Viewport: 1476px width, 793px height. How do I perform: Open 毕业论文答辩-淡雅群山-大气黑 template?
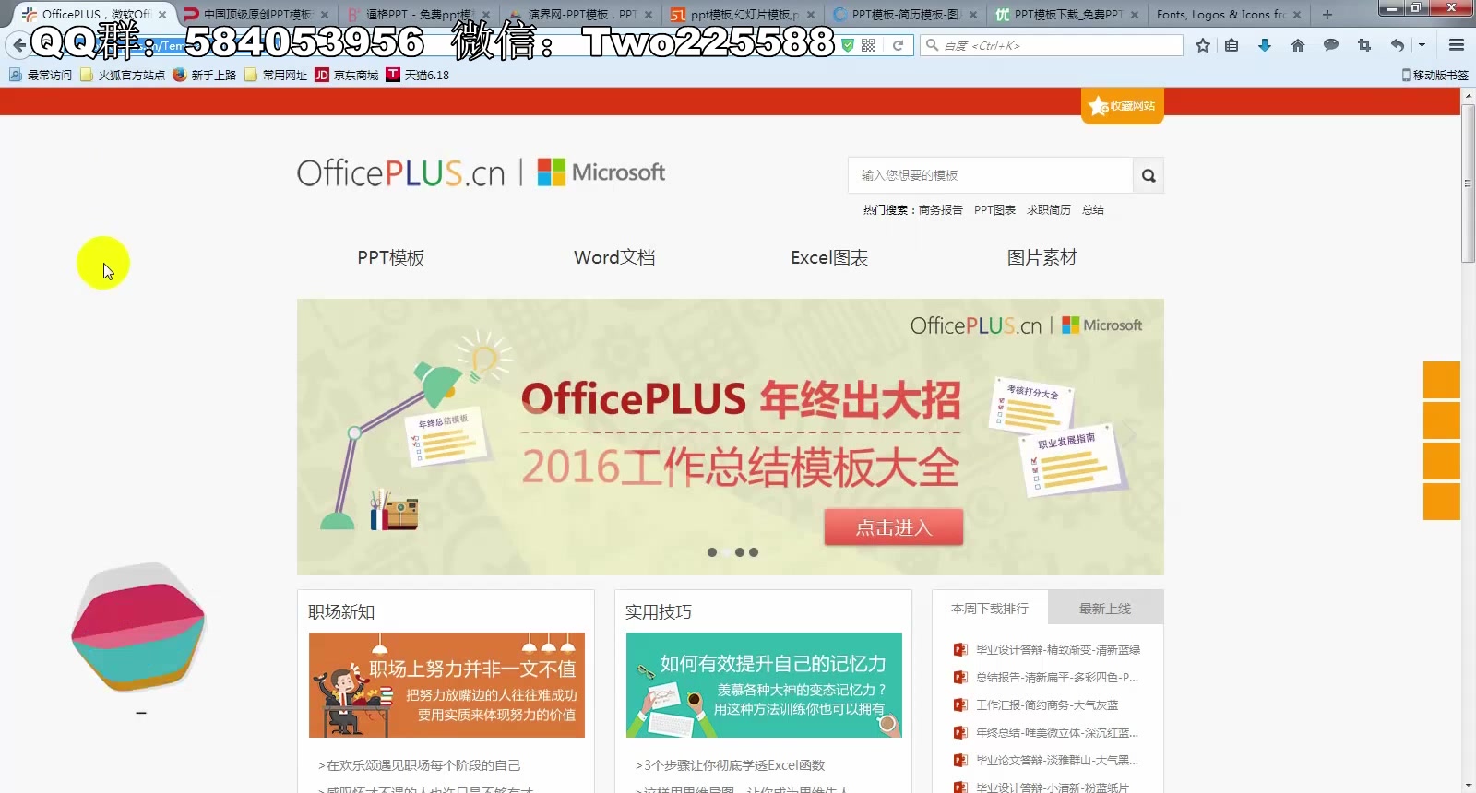[1057, 761]
